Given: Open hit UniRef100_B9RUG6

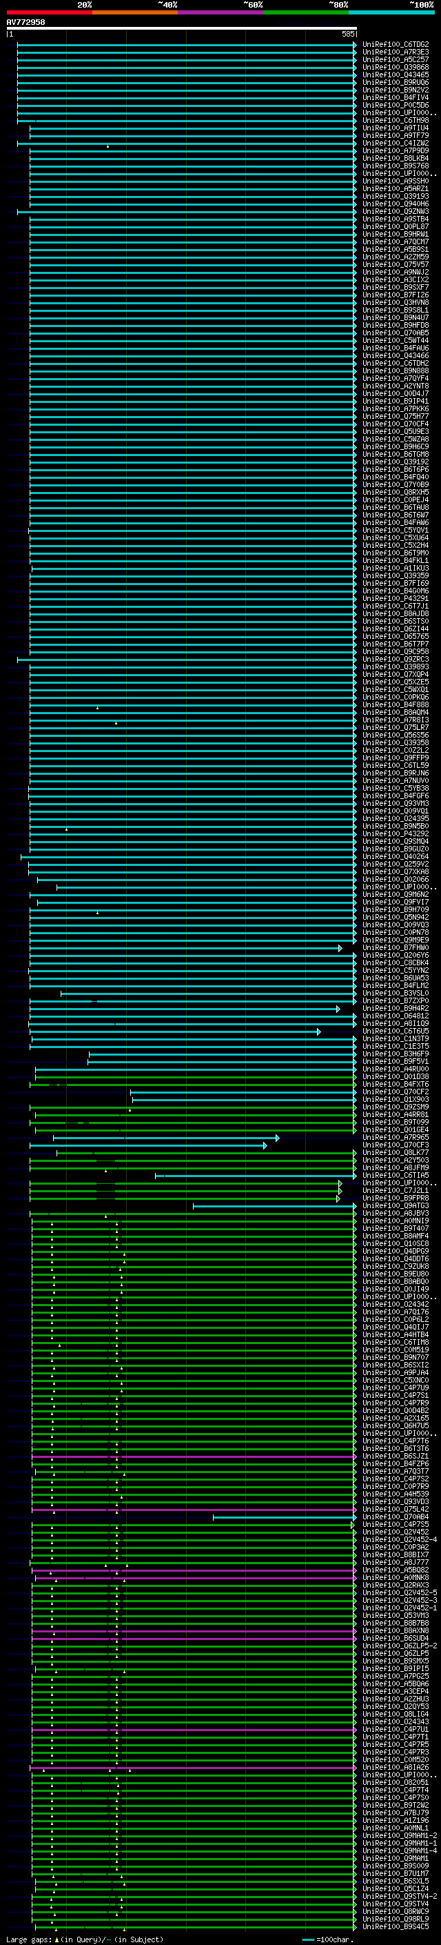Looking at the screenshot, I should [395, 82].
